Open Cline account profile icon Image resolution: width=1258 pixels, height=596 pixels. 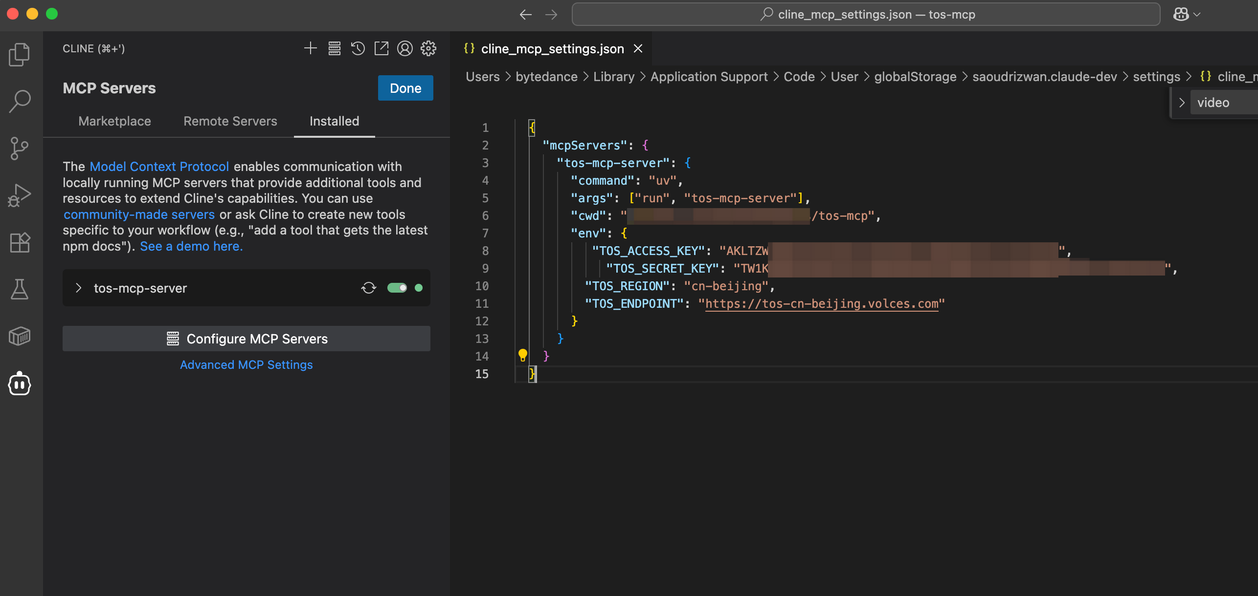[x=404, y=48]
